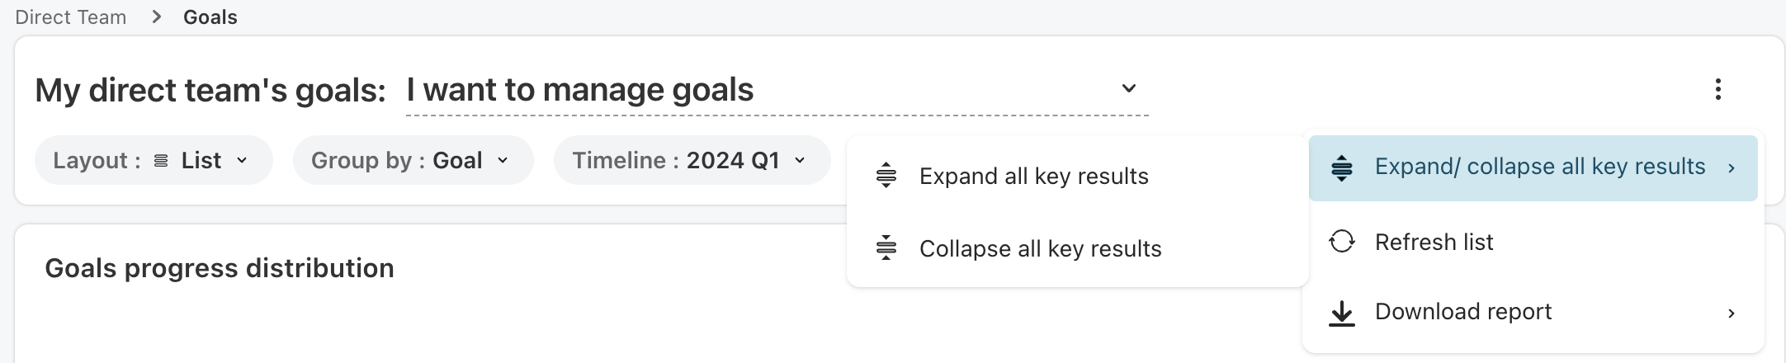Open the three-dot more options menu
The width and height of the screenshot is (1786, 363).
click(1717, 89)
